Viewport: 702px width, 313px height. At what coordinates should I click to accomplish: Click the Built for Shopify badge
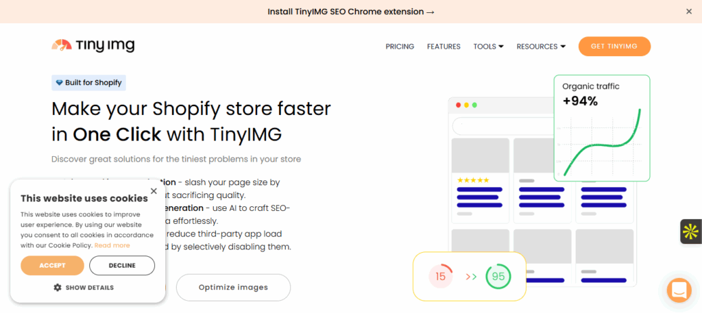pos(88,83)
